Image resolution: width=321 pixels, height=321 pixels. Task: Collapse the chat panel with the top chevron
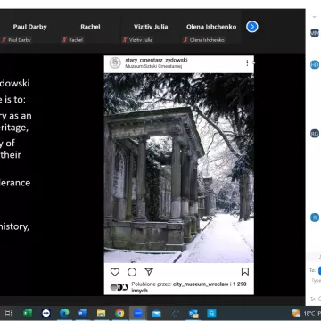314,17
